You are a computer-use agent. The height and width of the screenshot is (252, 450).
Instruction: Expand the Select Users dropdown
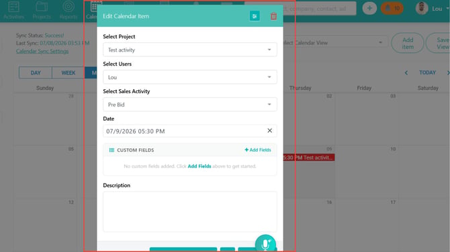point(189,77)
